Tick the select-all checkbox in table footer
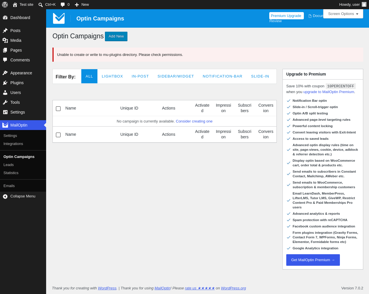The width and height of the screenshot is (369, 294). [x=58, y=135]
